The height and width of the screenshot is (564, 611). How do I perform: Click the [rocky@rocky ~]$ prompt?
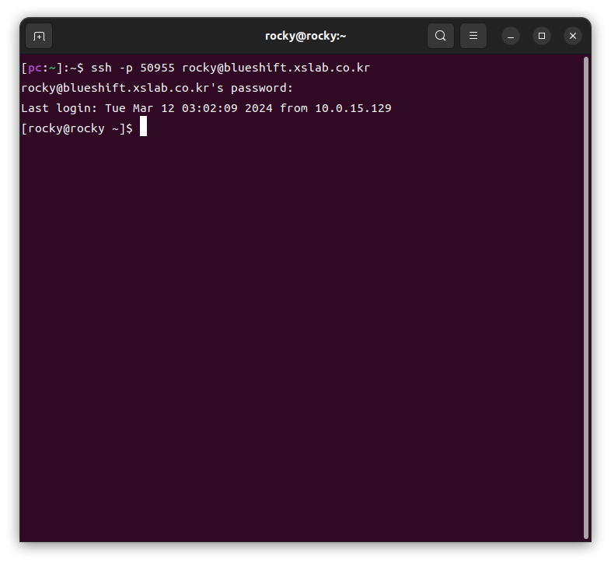click(x=77, y=128)
